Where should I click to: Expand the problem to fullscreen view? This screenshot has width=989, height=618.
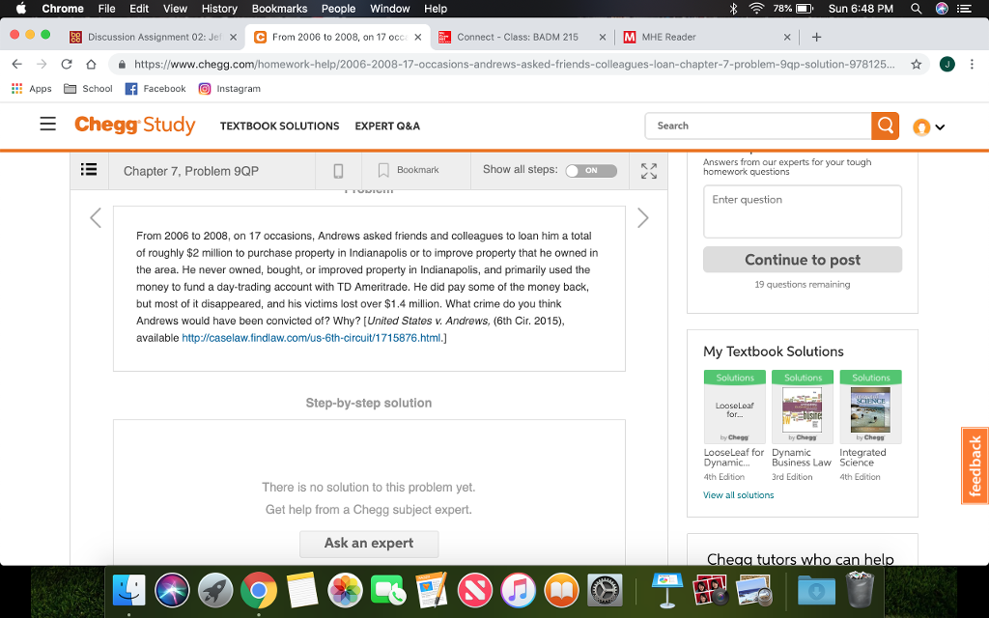(648, 170)
